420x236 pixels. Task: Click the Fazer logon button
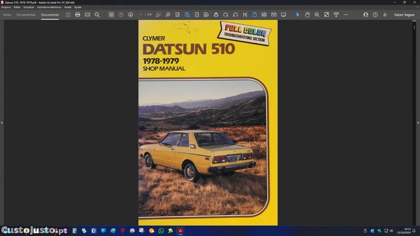[x=404, y=15]
